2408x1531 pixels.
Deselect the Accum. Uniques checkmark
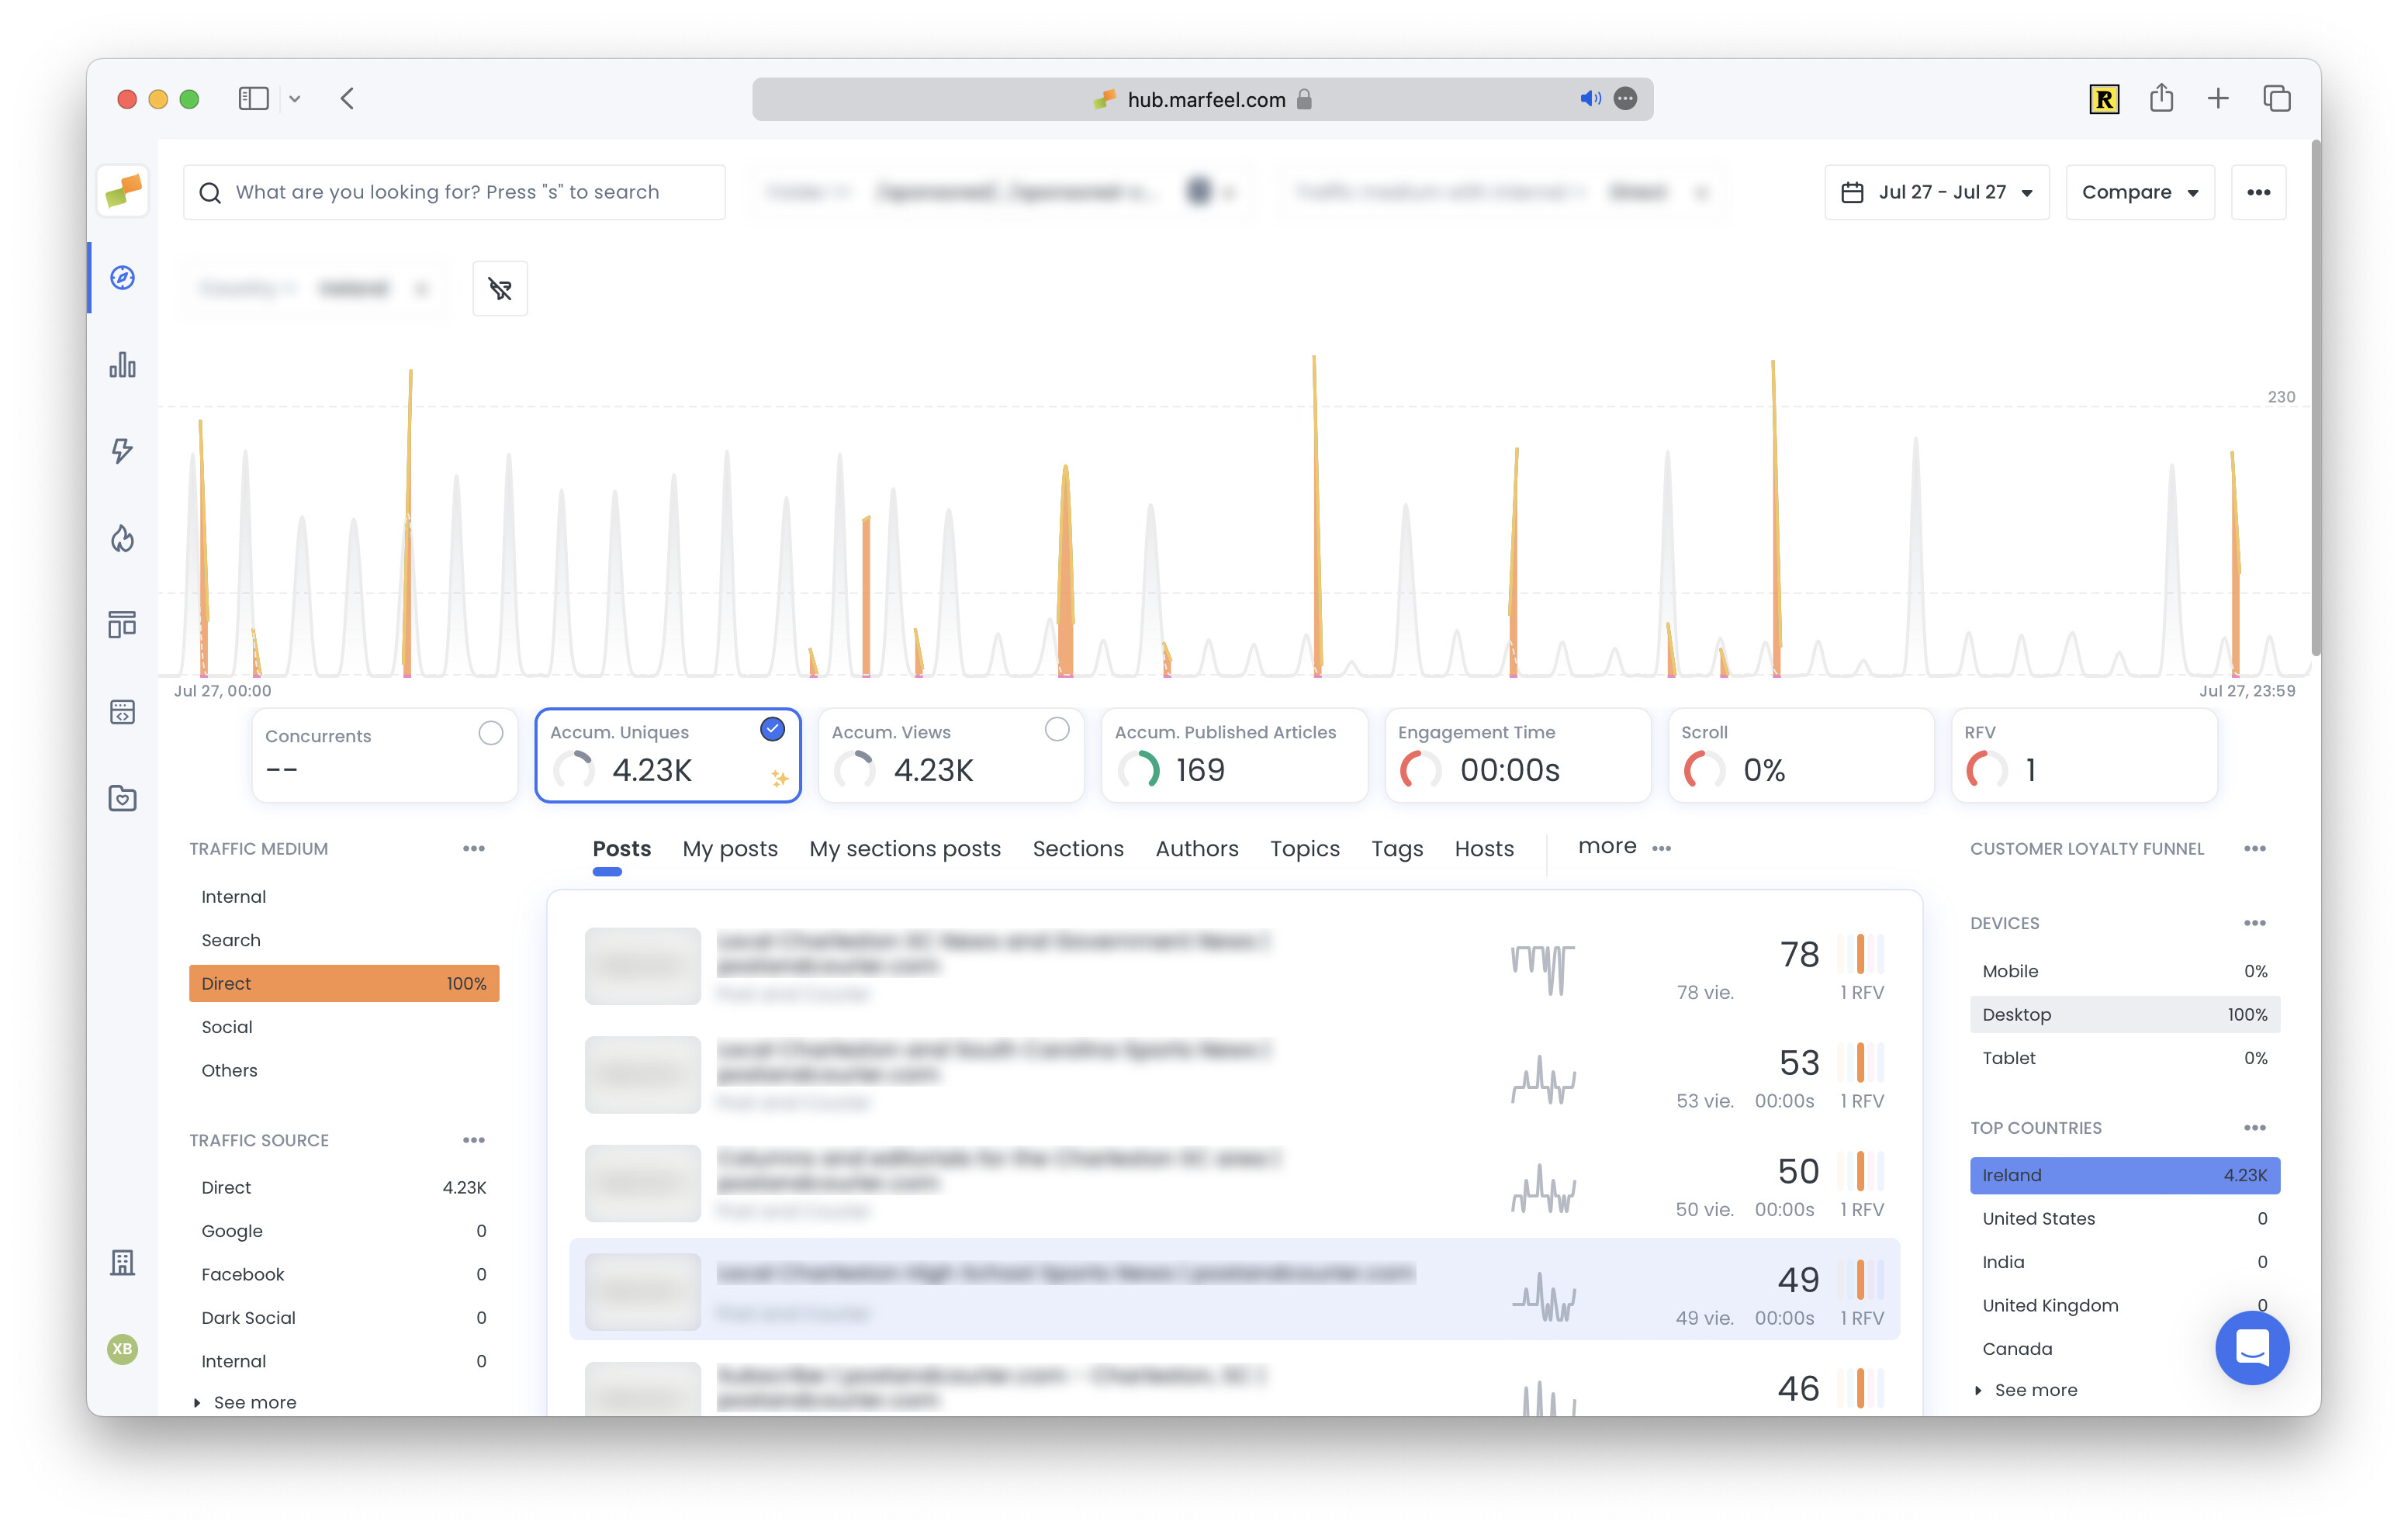pos(772,730)
